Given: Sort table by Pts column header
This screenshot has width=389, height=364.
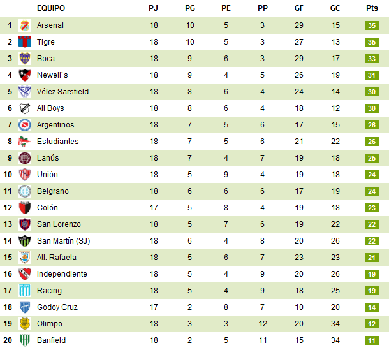Looking at the screenshot, I should (x=372, y=8).
